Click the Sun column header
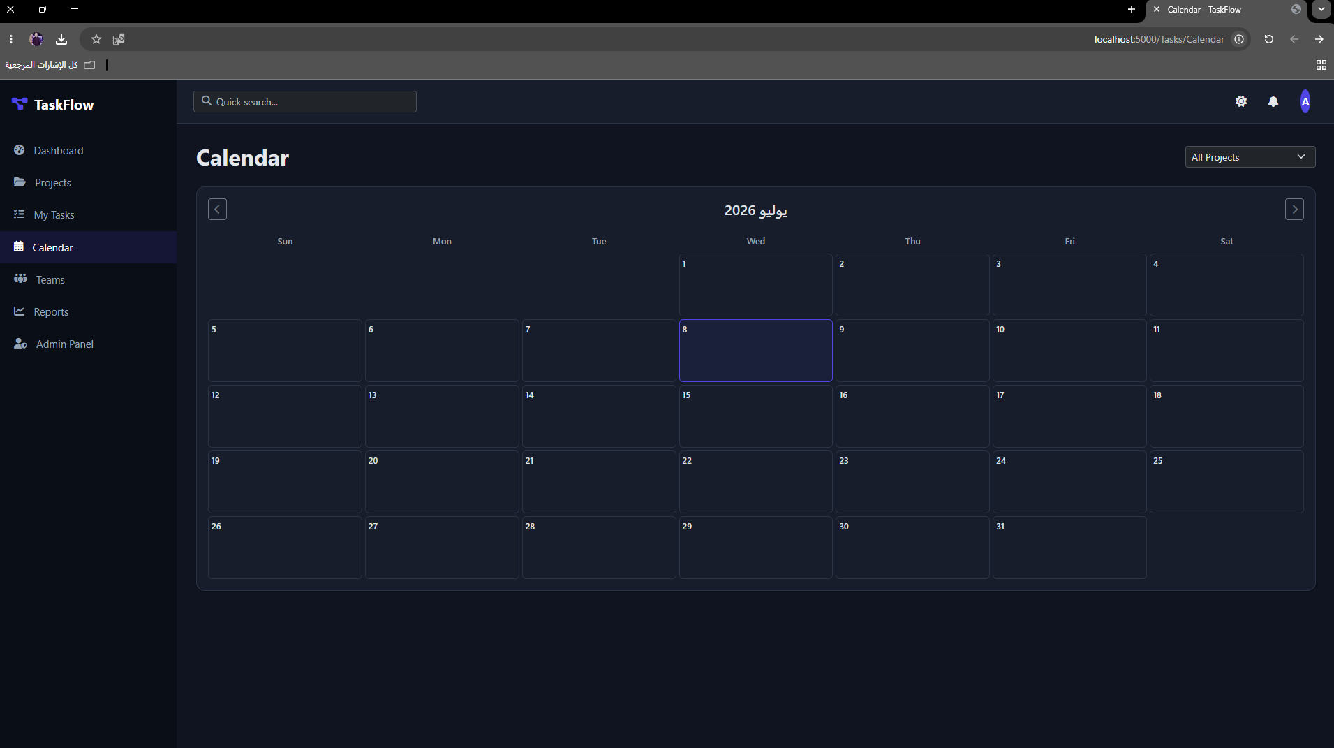The height and width of the screenshot is (748, 1334). (x=285, y=241)
